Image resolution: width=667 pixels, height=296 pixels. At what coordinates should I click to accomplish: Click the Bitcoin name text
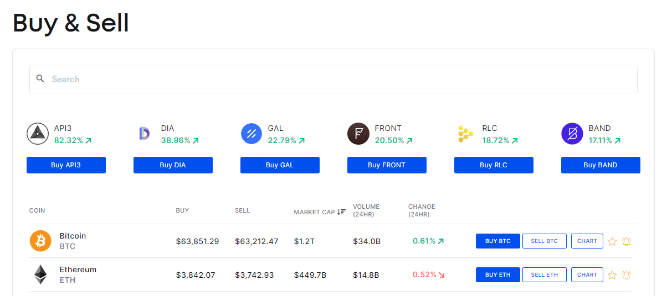click(73, 236)
